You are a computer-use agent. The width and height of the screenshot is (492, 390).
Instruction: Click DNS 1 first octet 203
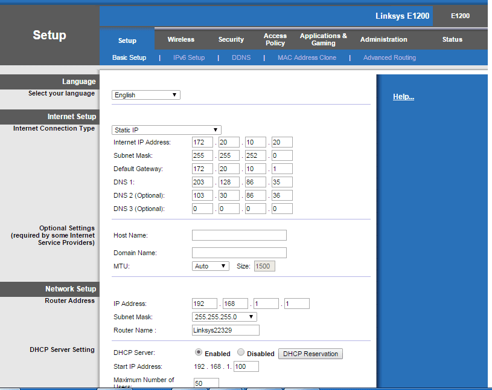tap(202, 182)
